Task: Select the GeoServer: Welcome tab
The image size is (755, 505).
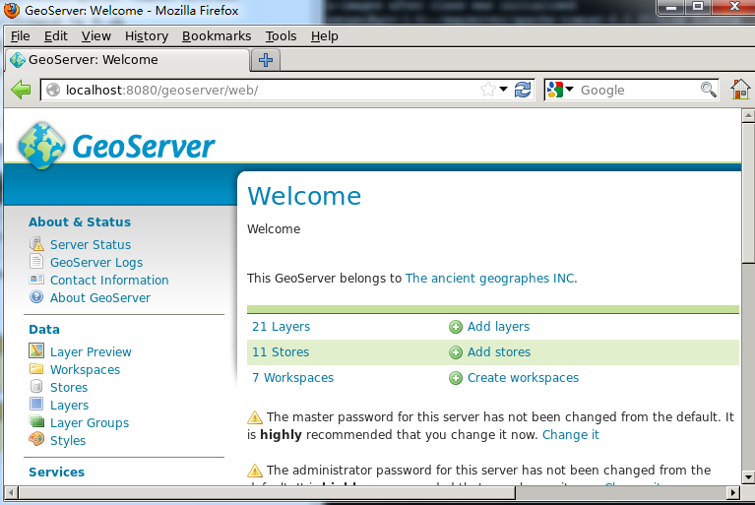Action: click(128, 60)
